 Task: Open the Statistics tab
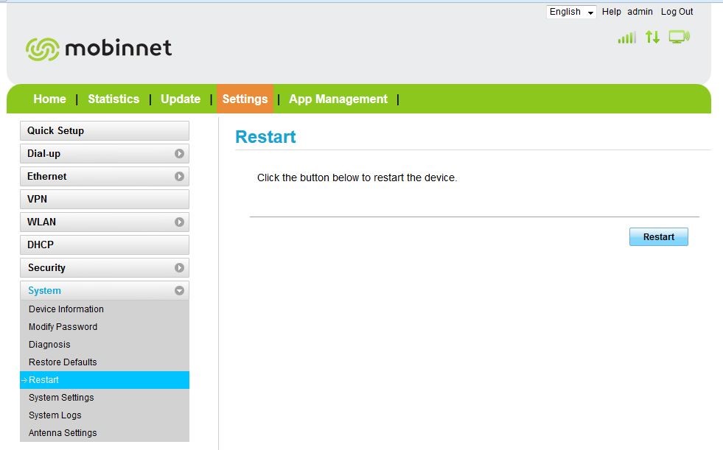pyautogui.click(x=113, y=99)
